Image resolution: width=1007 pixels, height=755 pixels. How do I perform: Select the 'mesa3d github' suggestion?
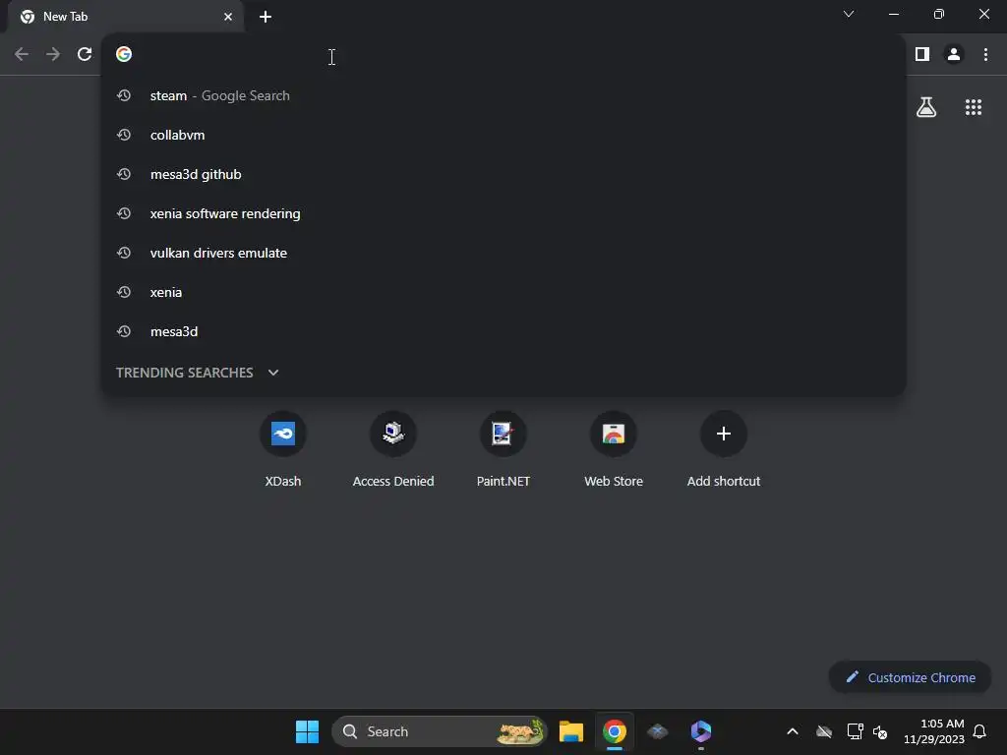point(503,174)
